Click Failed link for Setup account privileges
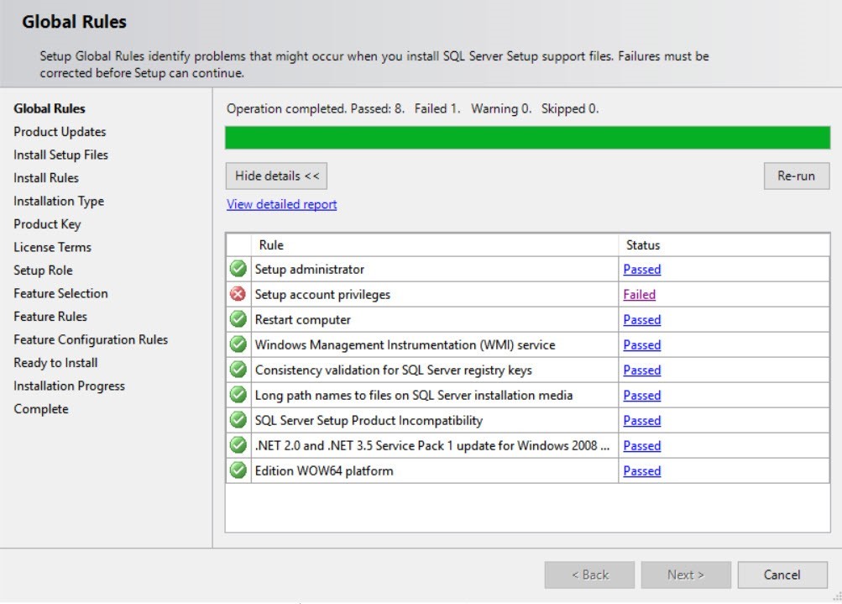The image size is (842, 604). point(639,294)
